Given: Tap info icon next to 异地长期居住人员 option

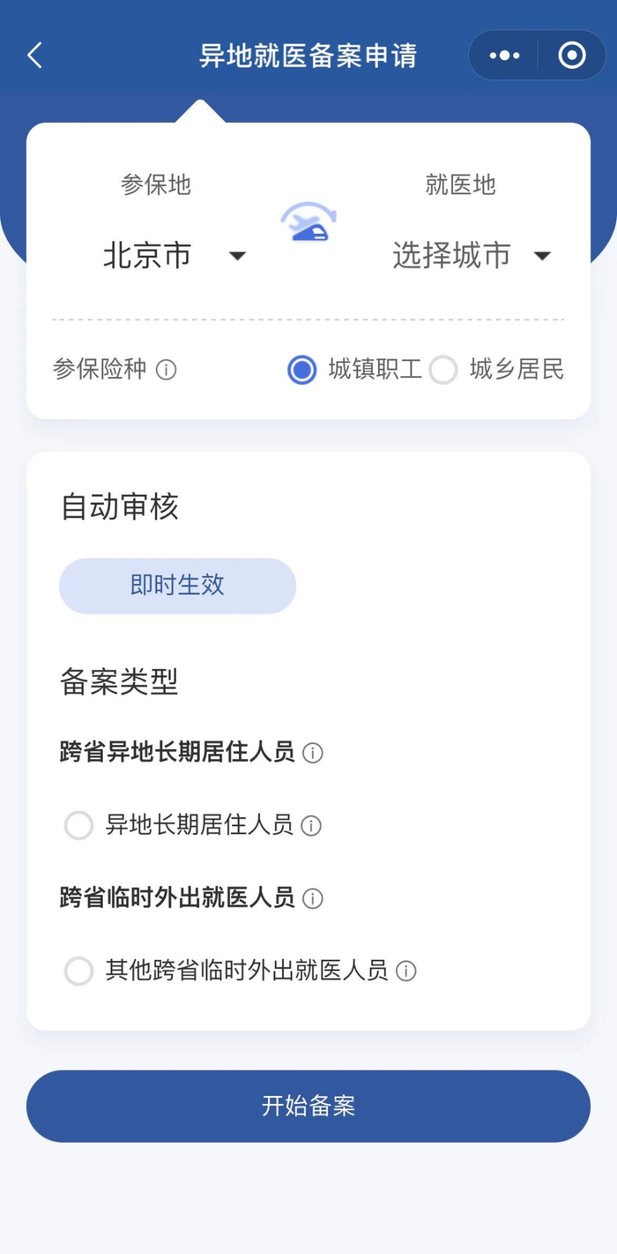Looking at the screenshot, I should 311,826.
